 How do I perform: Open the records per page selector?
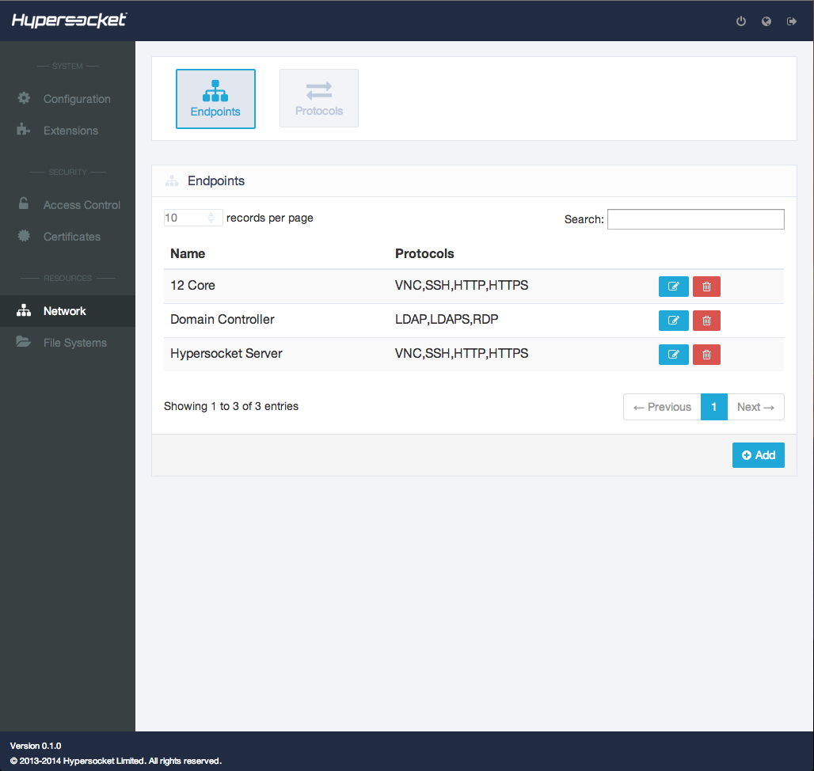pos(193,218)
